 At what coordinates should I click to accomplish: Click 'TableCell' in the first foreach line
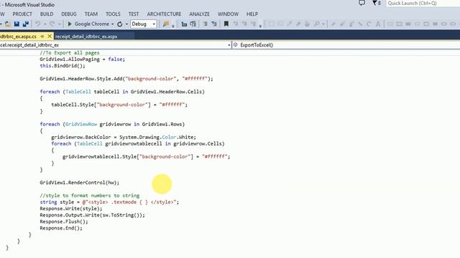tap(78, 92)
